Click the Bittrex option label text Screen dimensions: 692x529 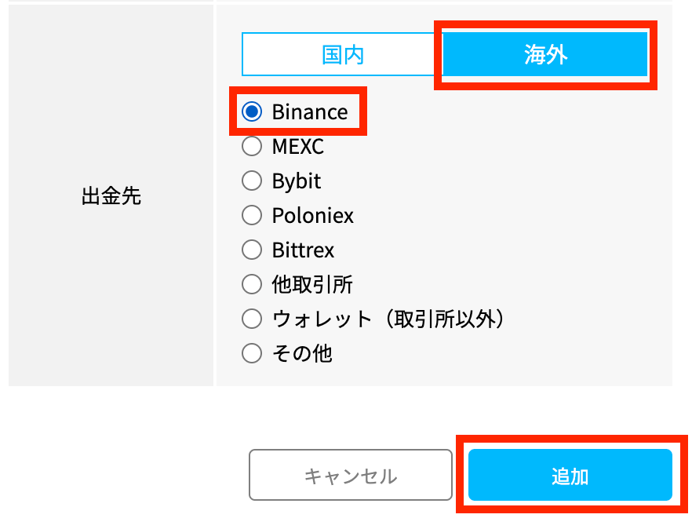point(304,250)
